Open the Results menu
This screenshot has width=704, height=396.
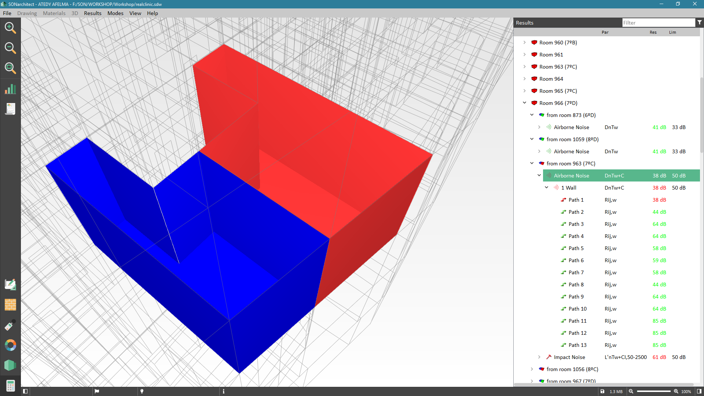tap(92, 13)
